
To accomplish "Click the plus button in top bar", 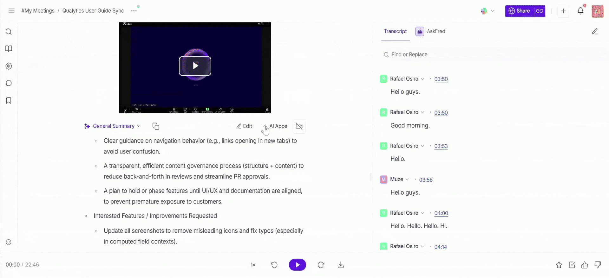I will (x=563, y=11).
